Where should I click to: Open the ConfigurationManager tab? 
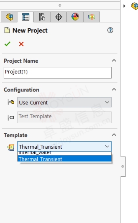pos(42,17)
